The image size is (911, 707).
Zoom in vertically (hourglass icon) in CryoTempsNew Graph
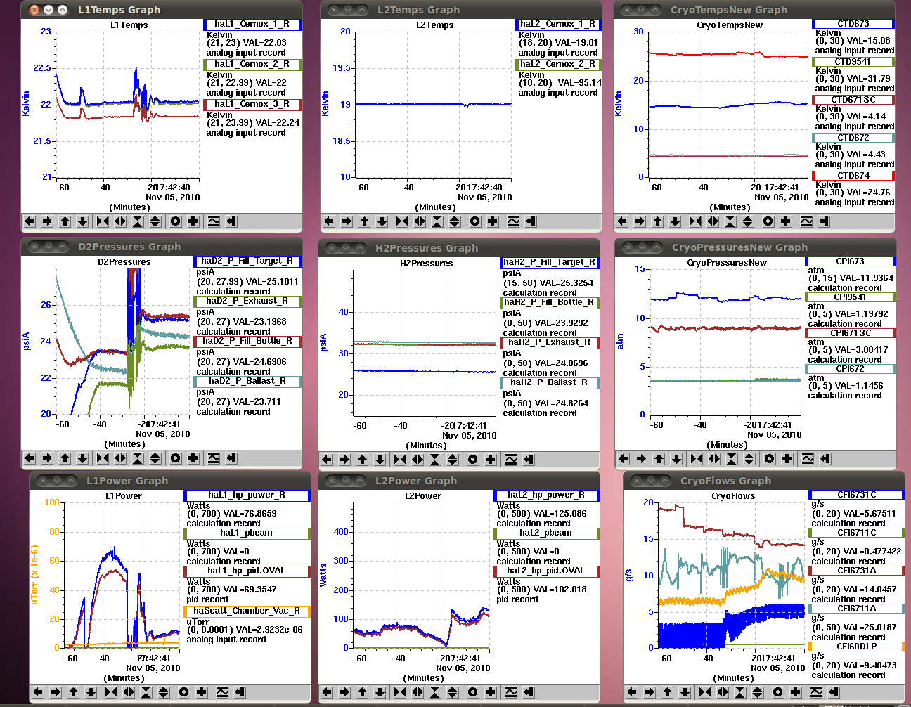[x=730, y=221]
